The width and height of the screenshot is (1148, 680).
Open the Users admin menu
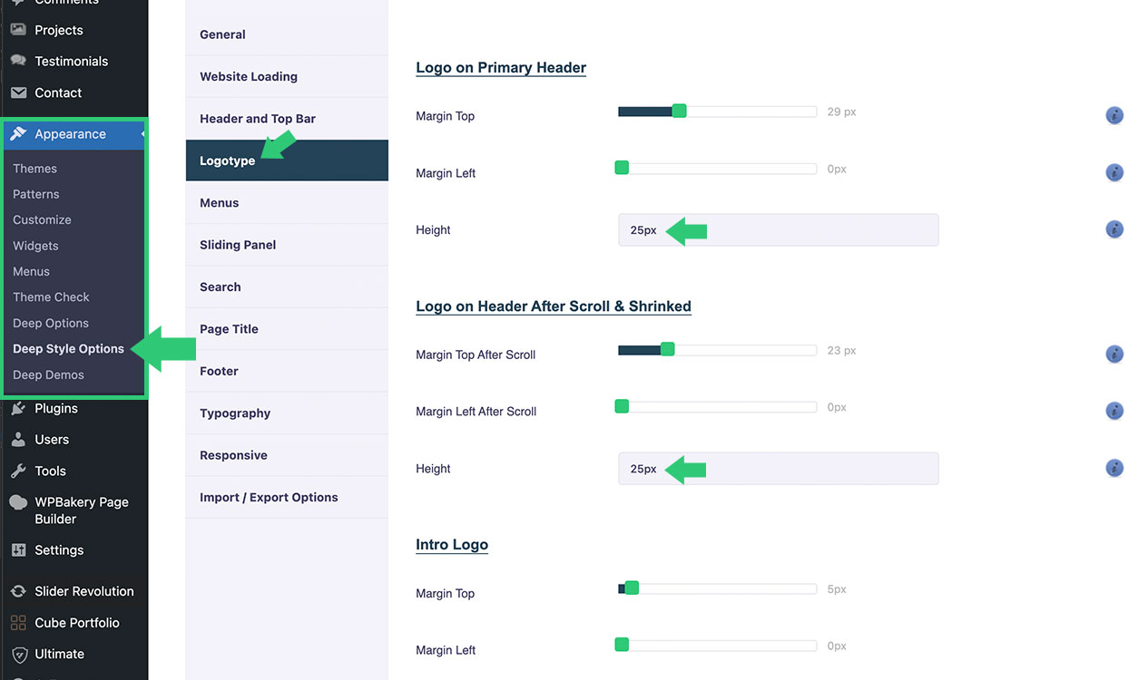point(52,440)
